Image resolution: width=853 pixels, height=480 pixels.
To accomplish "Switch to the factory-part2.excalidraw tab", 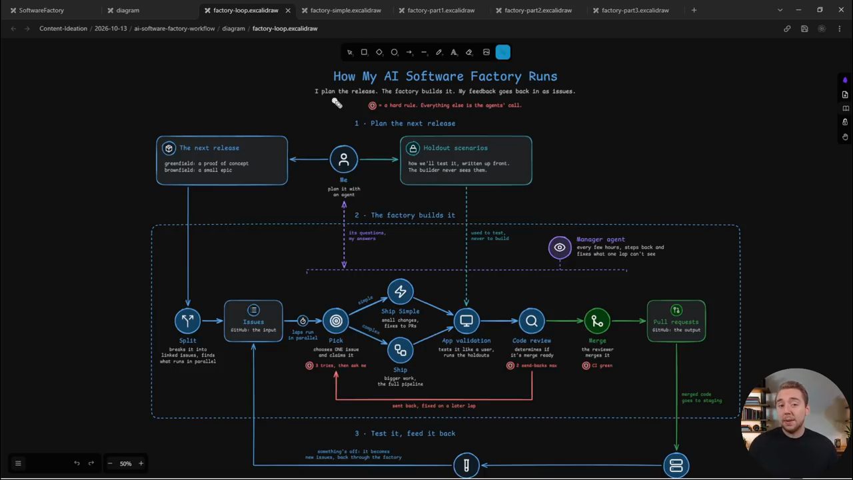I will coord(538,10).
